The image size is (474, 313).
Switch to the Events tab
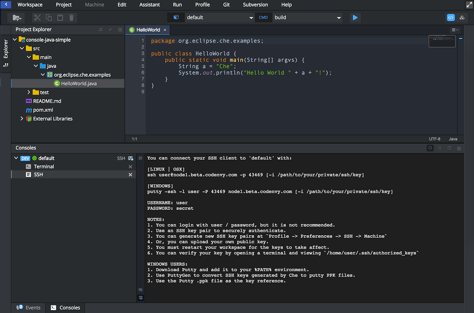pos(29,308)
